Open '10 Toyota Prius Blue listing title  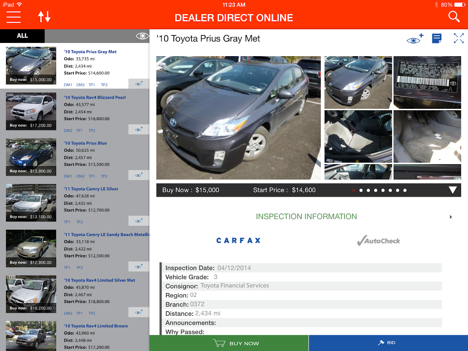pyautogui.click(x=85, y=143)
